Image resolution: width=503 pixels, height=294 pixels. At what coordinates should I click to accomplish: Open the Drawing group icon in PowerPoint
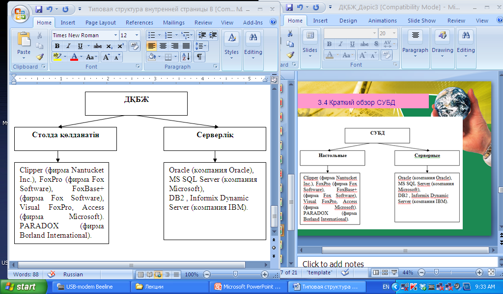pyautogui.click(x=443, y=35)
